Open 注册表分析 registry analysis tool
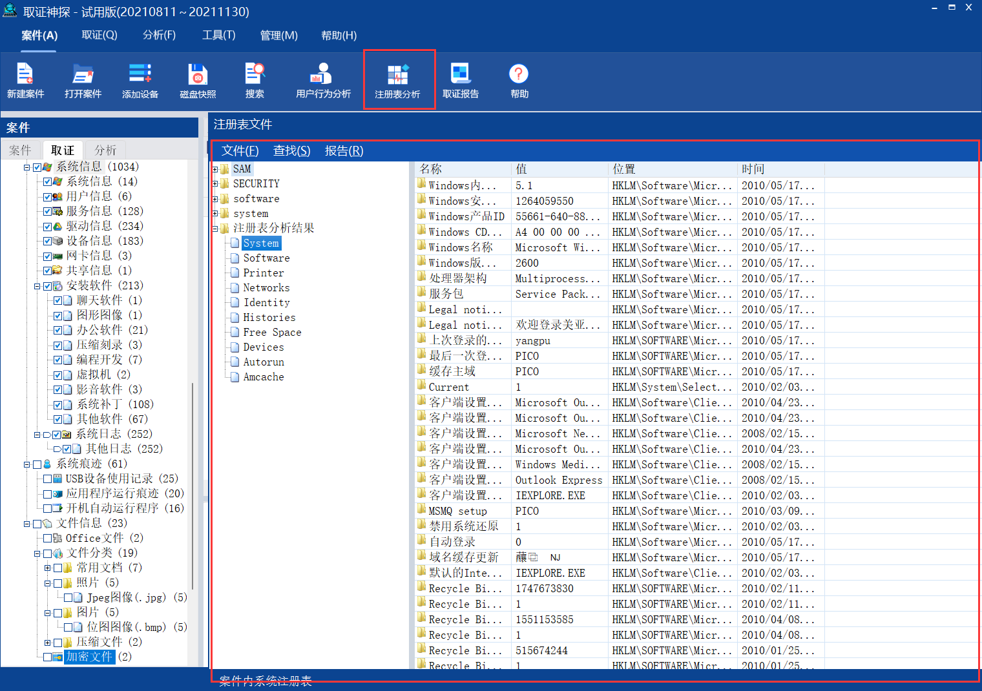Viewport: 982px width, 691px height. click(x=397, y=81)
